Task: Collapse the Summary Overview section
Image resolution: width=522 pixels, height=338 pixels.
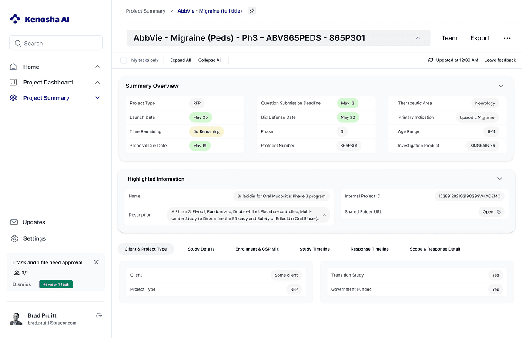Action: tap(501, 86)
